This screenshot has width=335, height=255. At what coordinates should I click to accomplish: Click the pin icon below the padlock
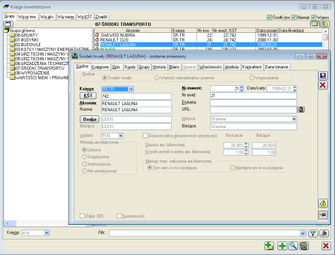click(323, 215)
